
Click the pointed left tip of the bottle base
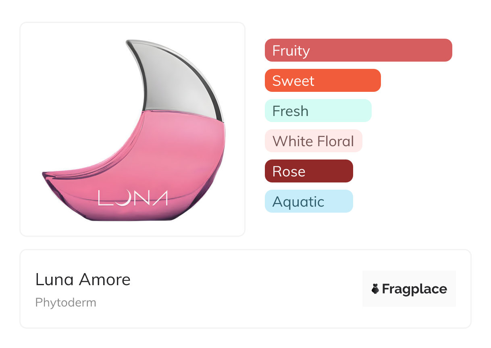click(x=44, y=174)
